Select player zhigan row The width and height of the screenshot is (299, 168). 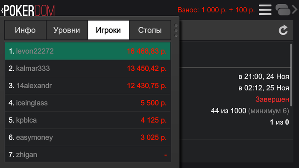(88, 154)
